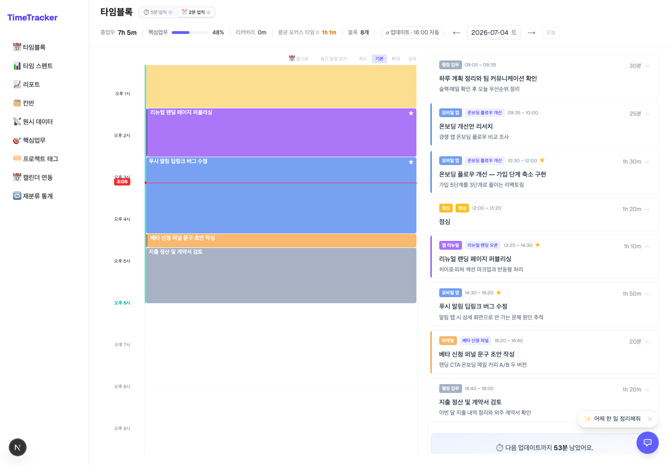Click info icon next to 5분 법칙
Image resolution: width=670 pixels, height=465 pixels.
[170, 13]
